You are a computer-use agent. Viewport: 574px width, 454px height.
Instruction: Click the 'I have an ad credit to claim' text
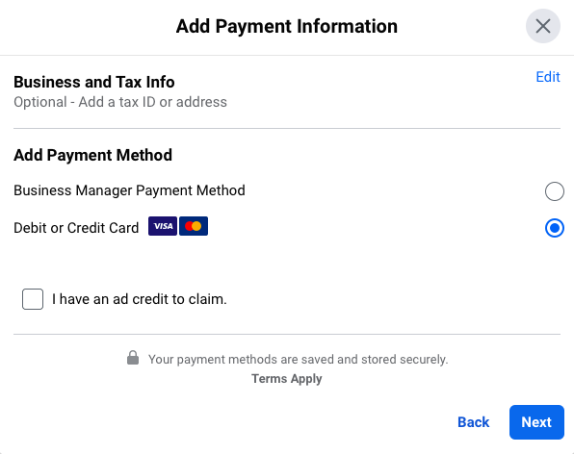click(139, 299)
